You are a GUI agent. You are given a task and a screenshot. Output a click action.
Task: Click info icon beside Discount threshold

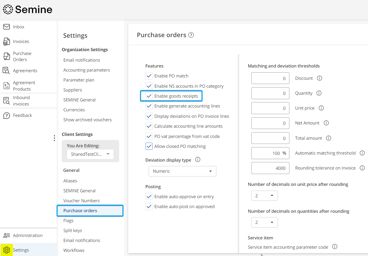pyautogui.click(x=320, y=78)
